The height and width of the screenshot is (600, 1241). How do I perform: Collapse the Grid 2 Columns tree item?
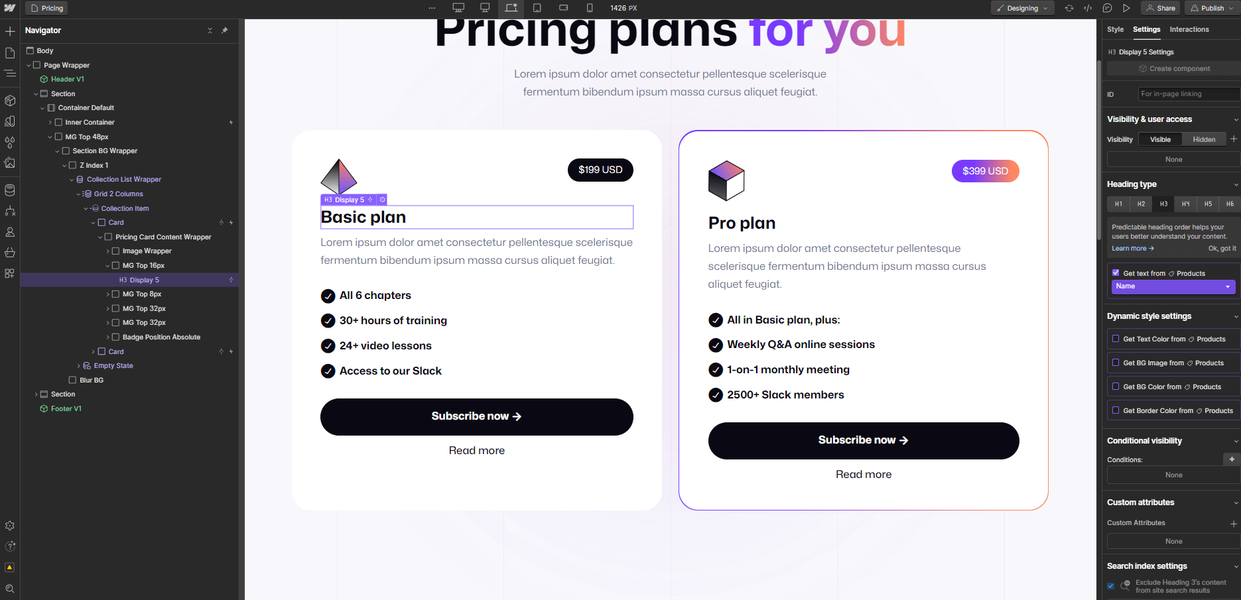(x=80, y=194)
